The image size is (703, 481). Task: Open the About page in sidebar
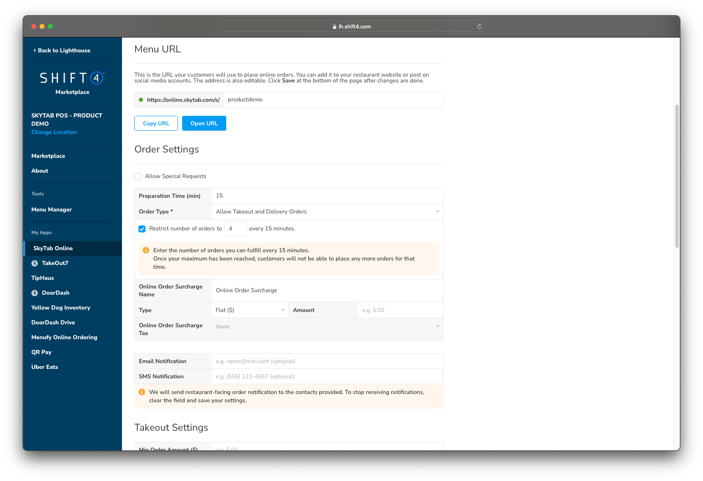(40, 171)
